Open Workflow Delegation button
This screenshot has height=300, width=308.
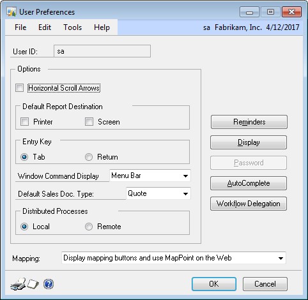click(x=249, y=204)
